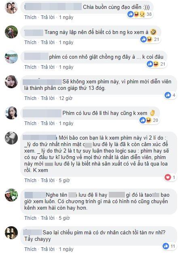Open '12 giờ' timestamp of the comment
The height and width of the screenshot is (257, 186).
(x=66, y=98)
